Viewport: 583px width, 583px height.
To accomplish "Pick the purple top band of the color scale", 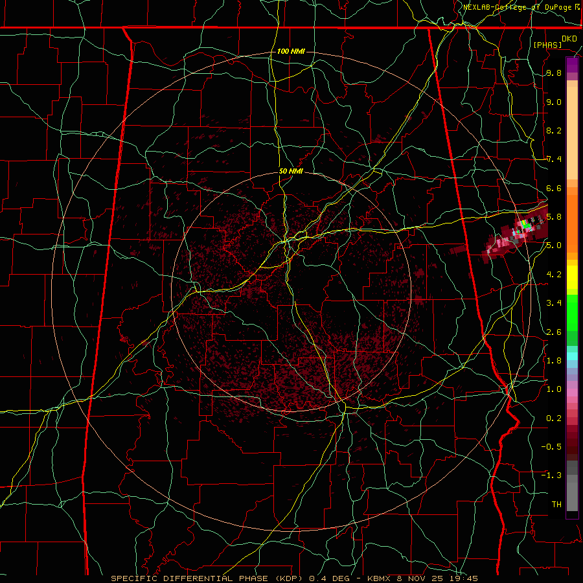I will click(572, 65).
